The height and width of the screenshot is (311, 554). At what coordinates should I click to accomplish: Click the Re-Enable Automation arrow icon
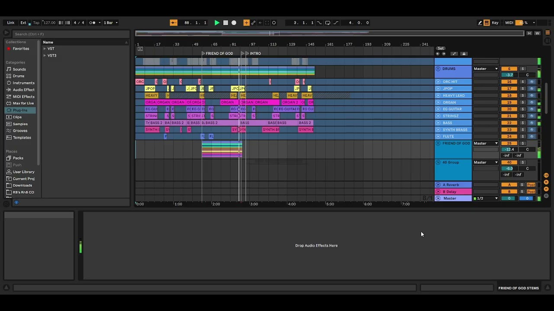(260, 22)
